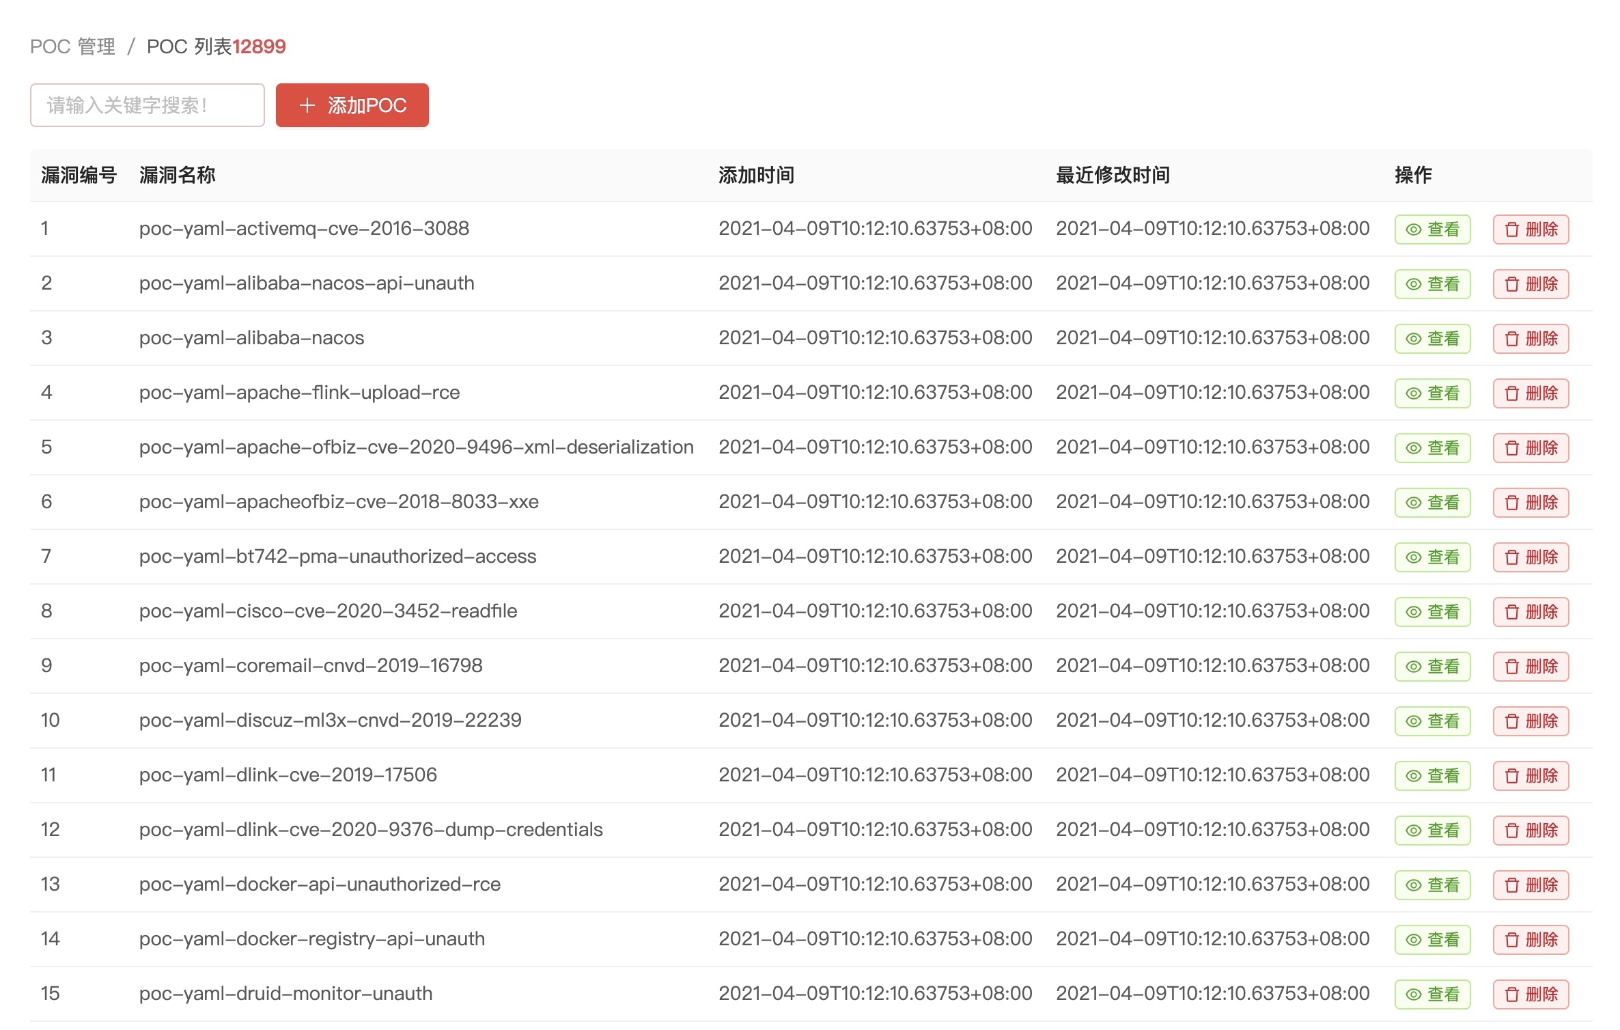
Task: Remove the discuz-ml3x-cnvd-2019-22239 entry
Action: (x=1530, y=721)
